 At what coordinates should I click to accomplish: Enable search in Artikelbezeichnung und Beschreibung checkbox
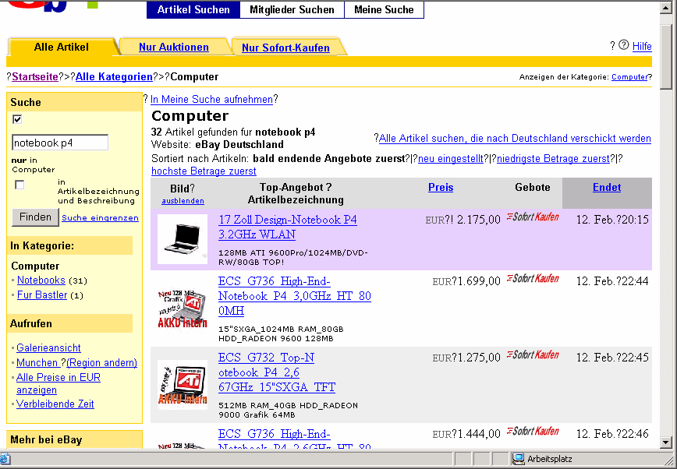click(x=19, y=185)
